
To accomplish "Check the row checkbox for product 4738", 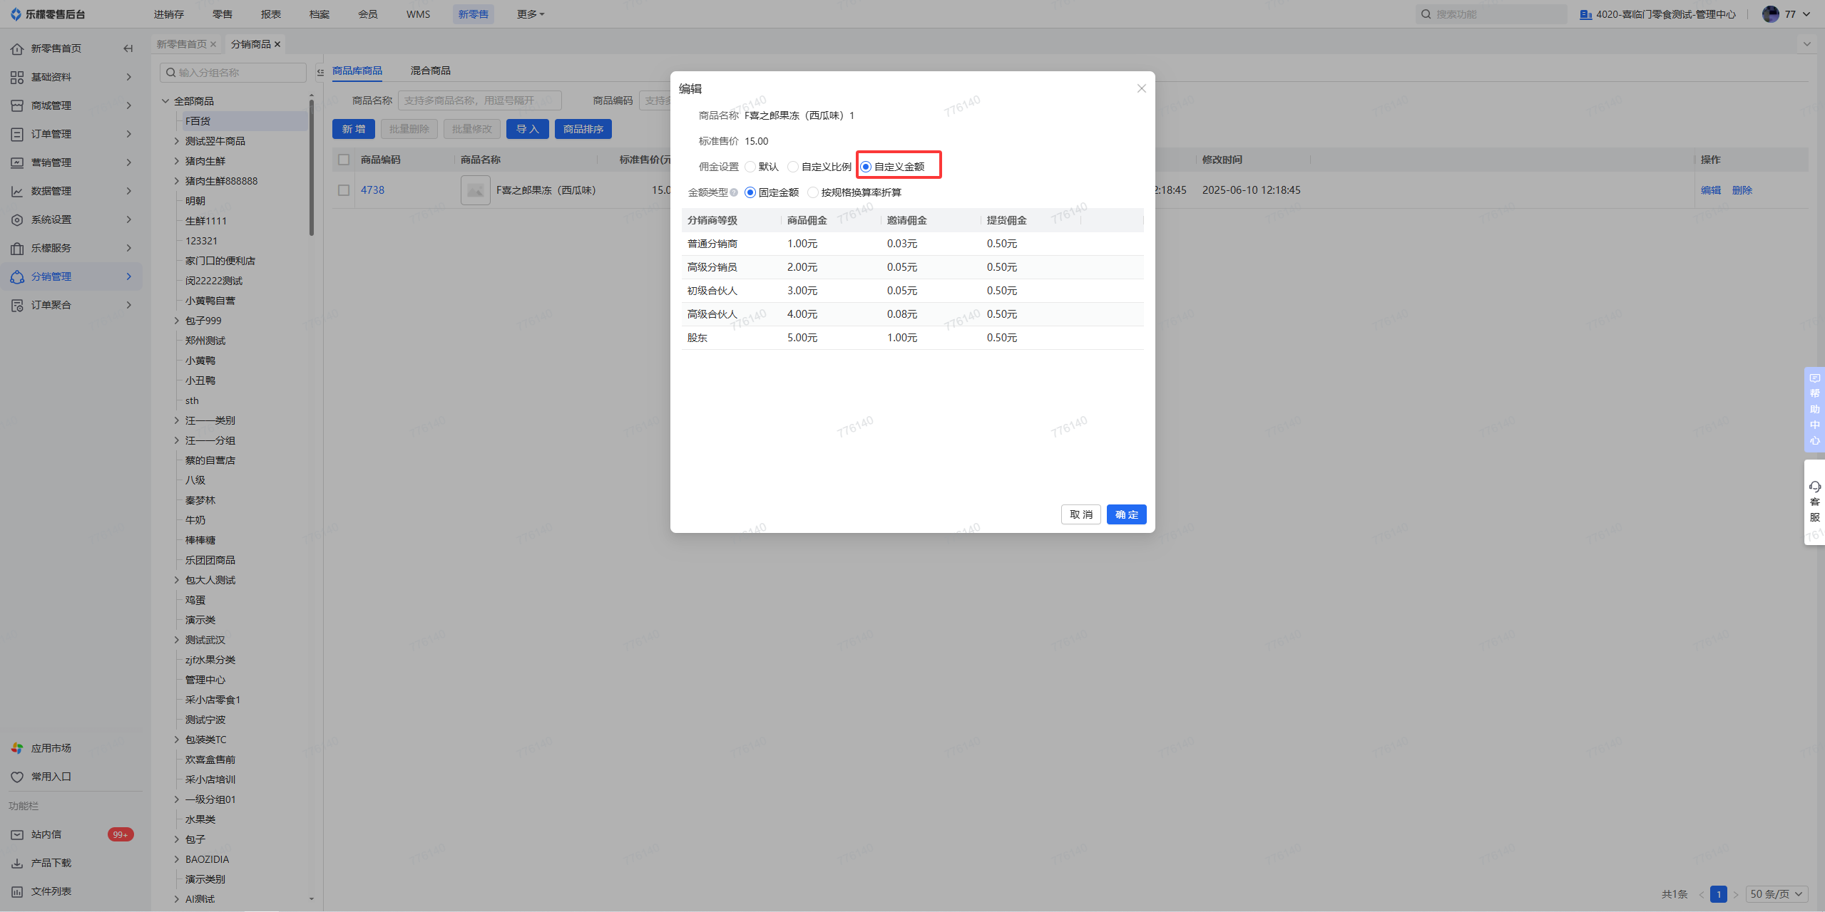I will pos(344,190).
